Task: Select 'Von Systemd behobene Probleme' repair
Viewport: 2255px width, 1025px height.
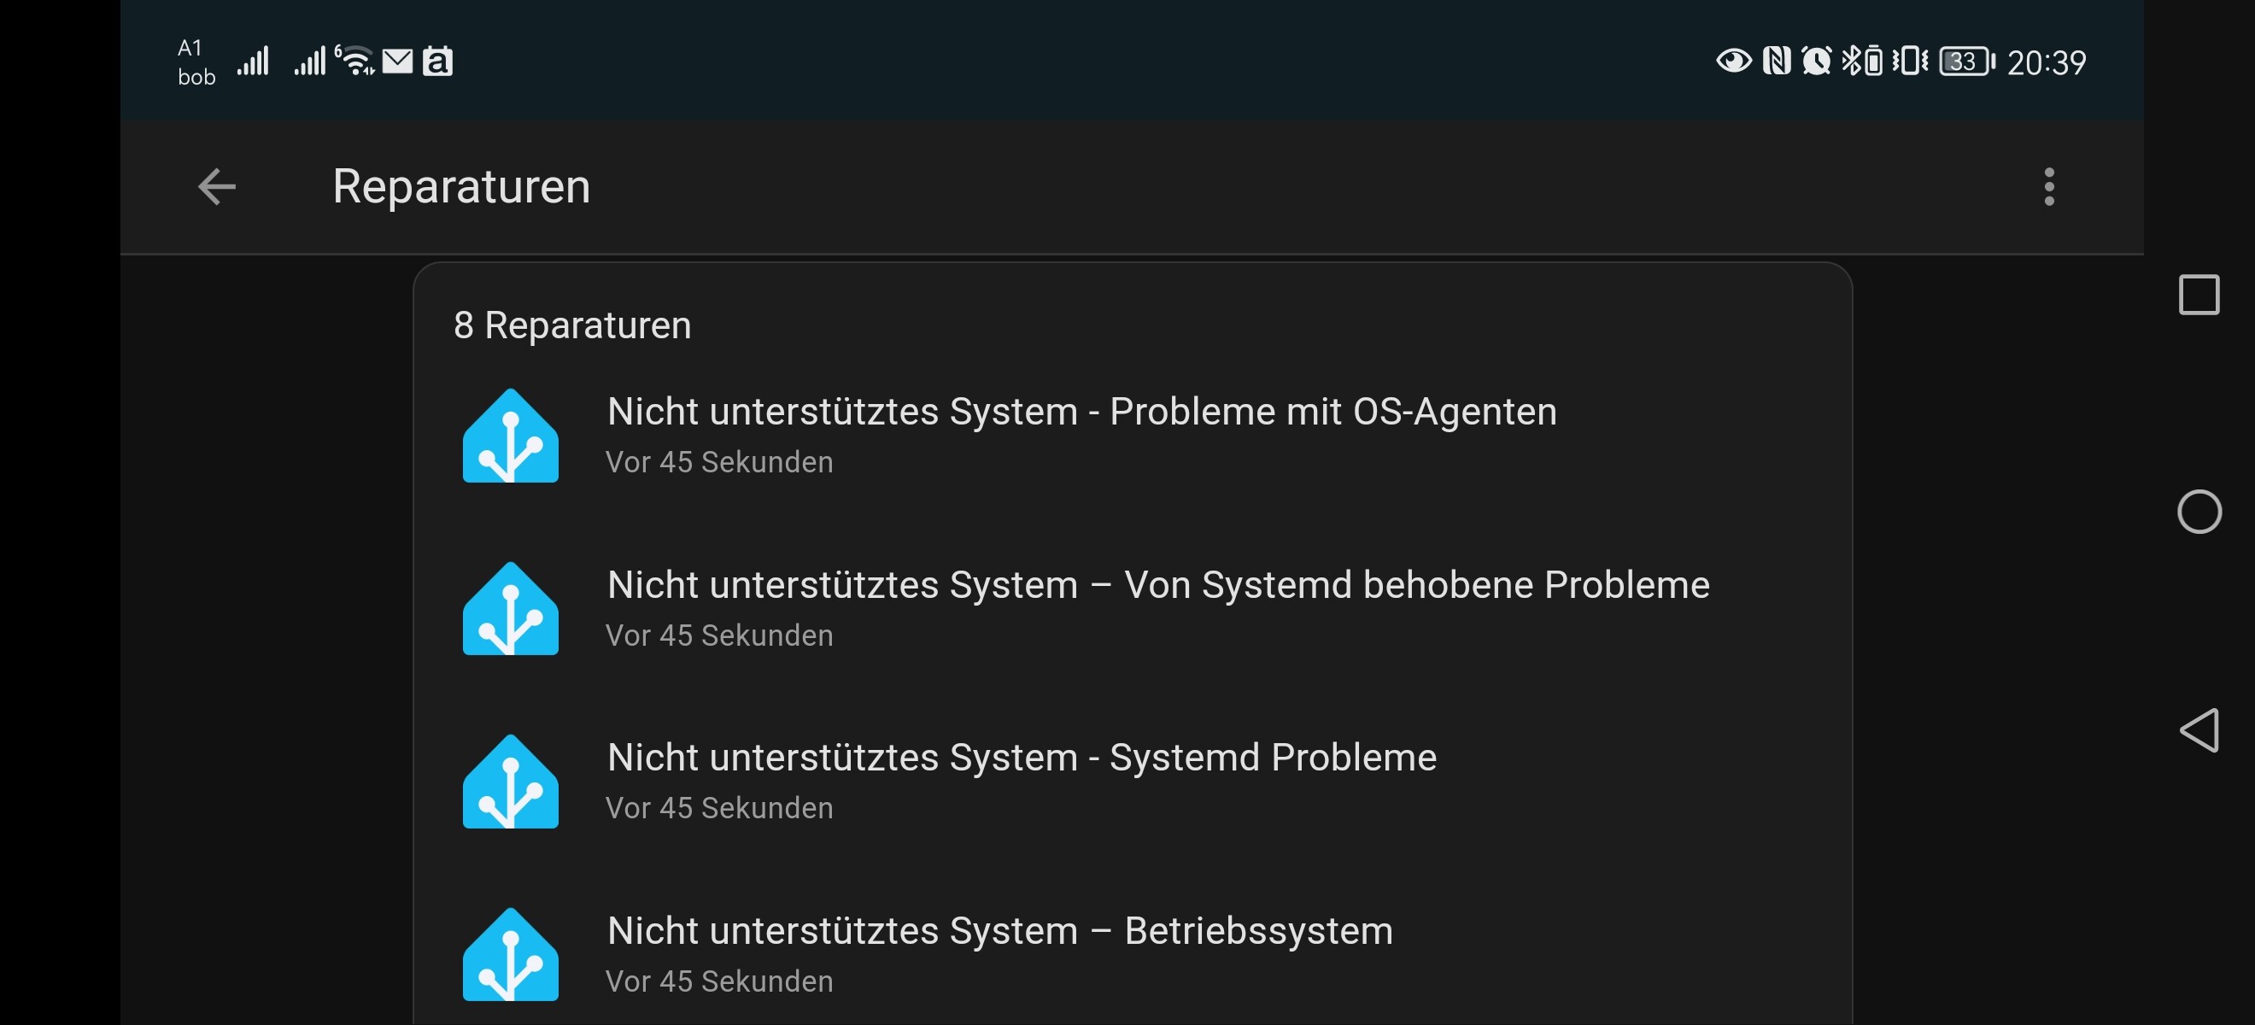Action: tap(1132, 608)
